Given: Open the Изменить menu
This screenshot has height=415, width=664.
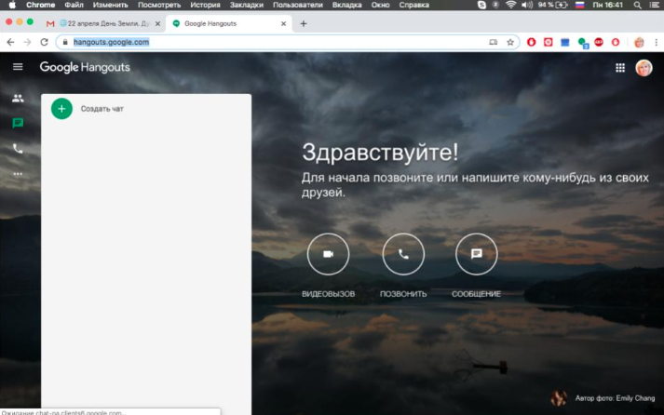Looking at the screenshot, I should pyautogui.click(x=110, y=5).
